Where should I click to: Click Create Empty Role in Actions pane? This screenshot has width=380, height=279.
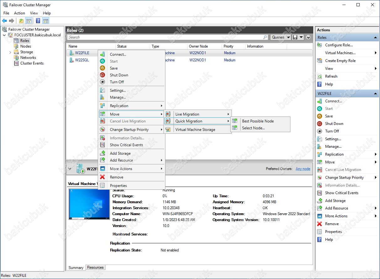pyautogui.click(x=340, y=61)
